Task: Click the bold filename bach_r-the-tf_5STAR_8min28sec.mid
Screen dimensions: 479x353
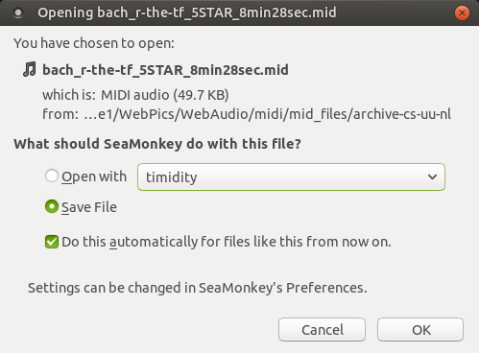Action: point(165,70)
